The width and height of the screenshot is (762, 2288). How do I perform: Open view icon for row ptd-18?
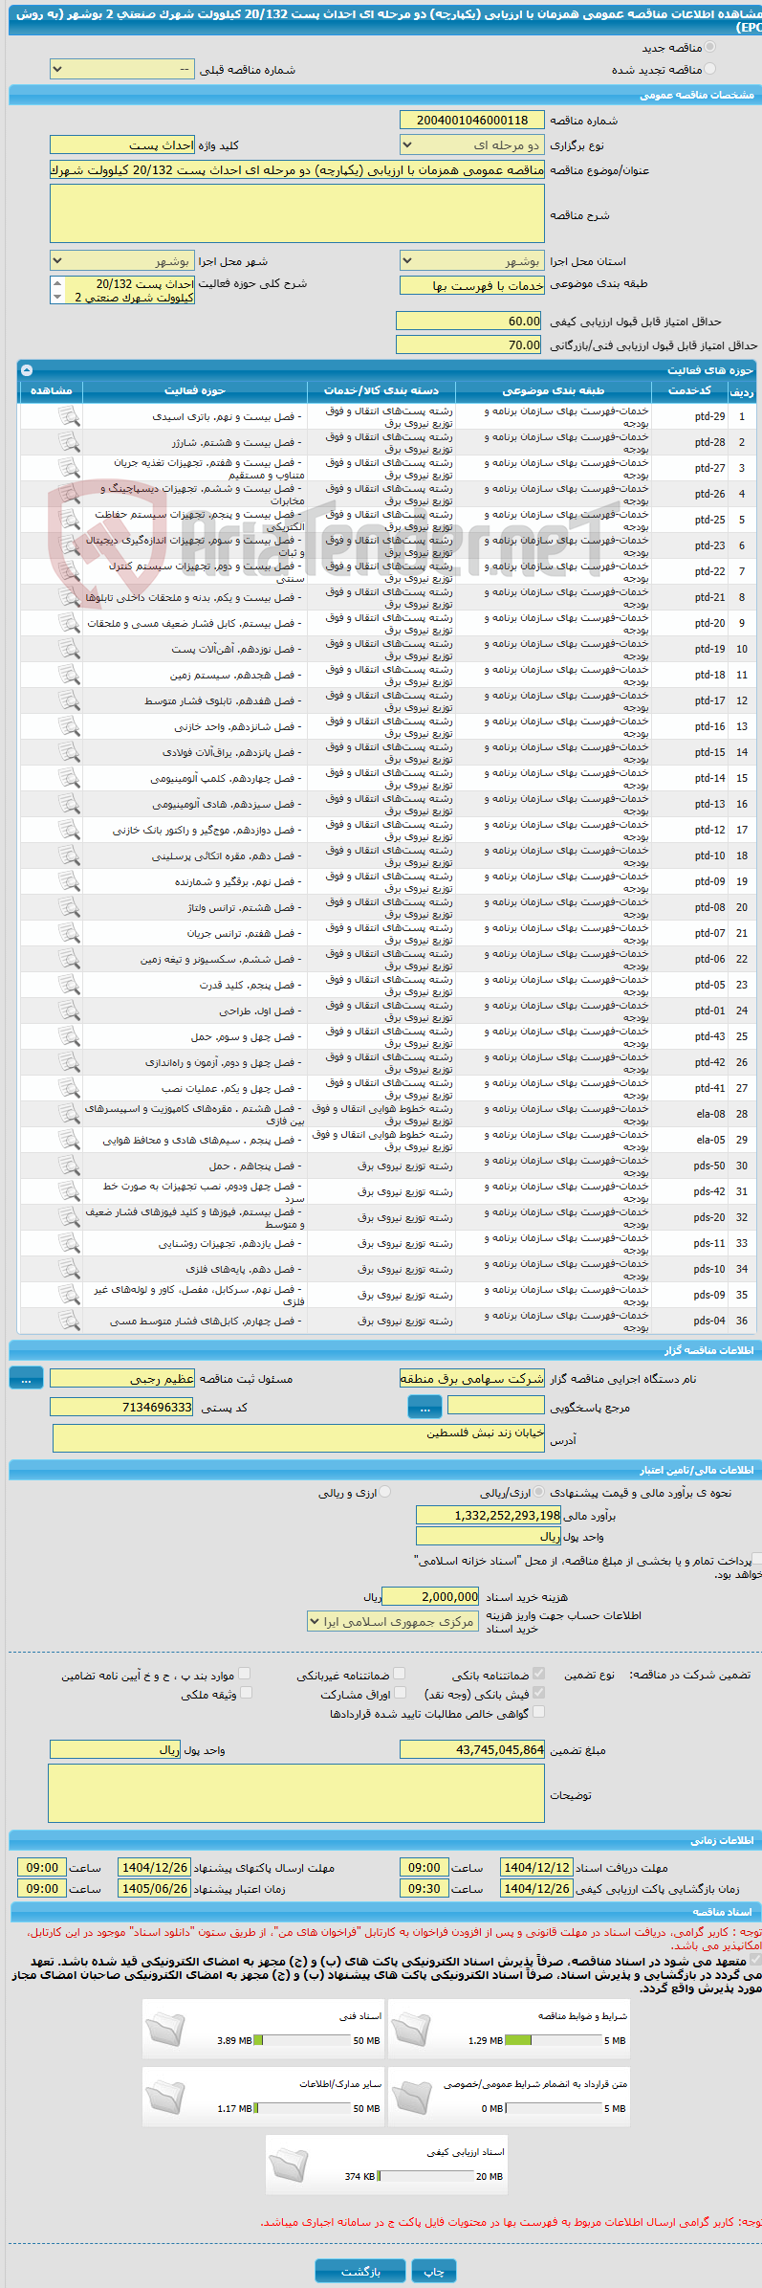(69, 675)
